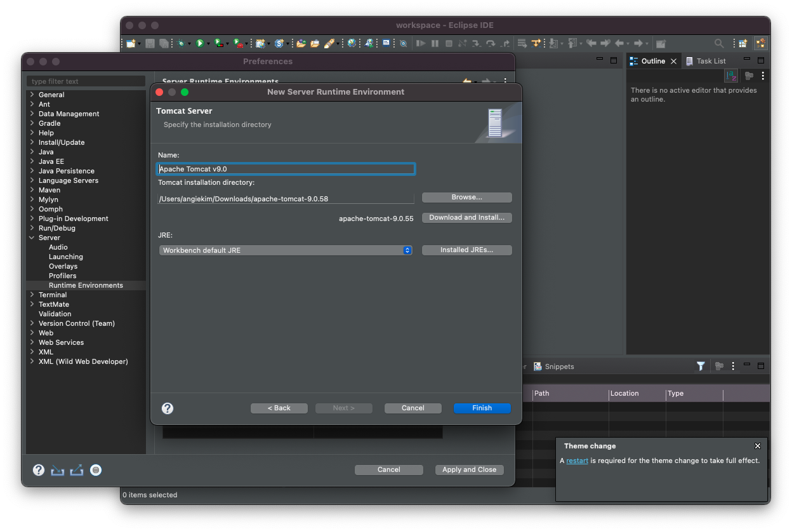Click the Oomph record preferences icon

click(x=96, y=470)
